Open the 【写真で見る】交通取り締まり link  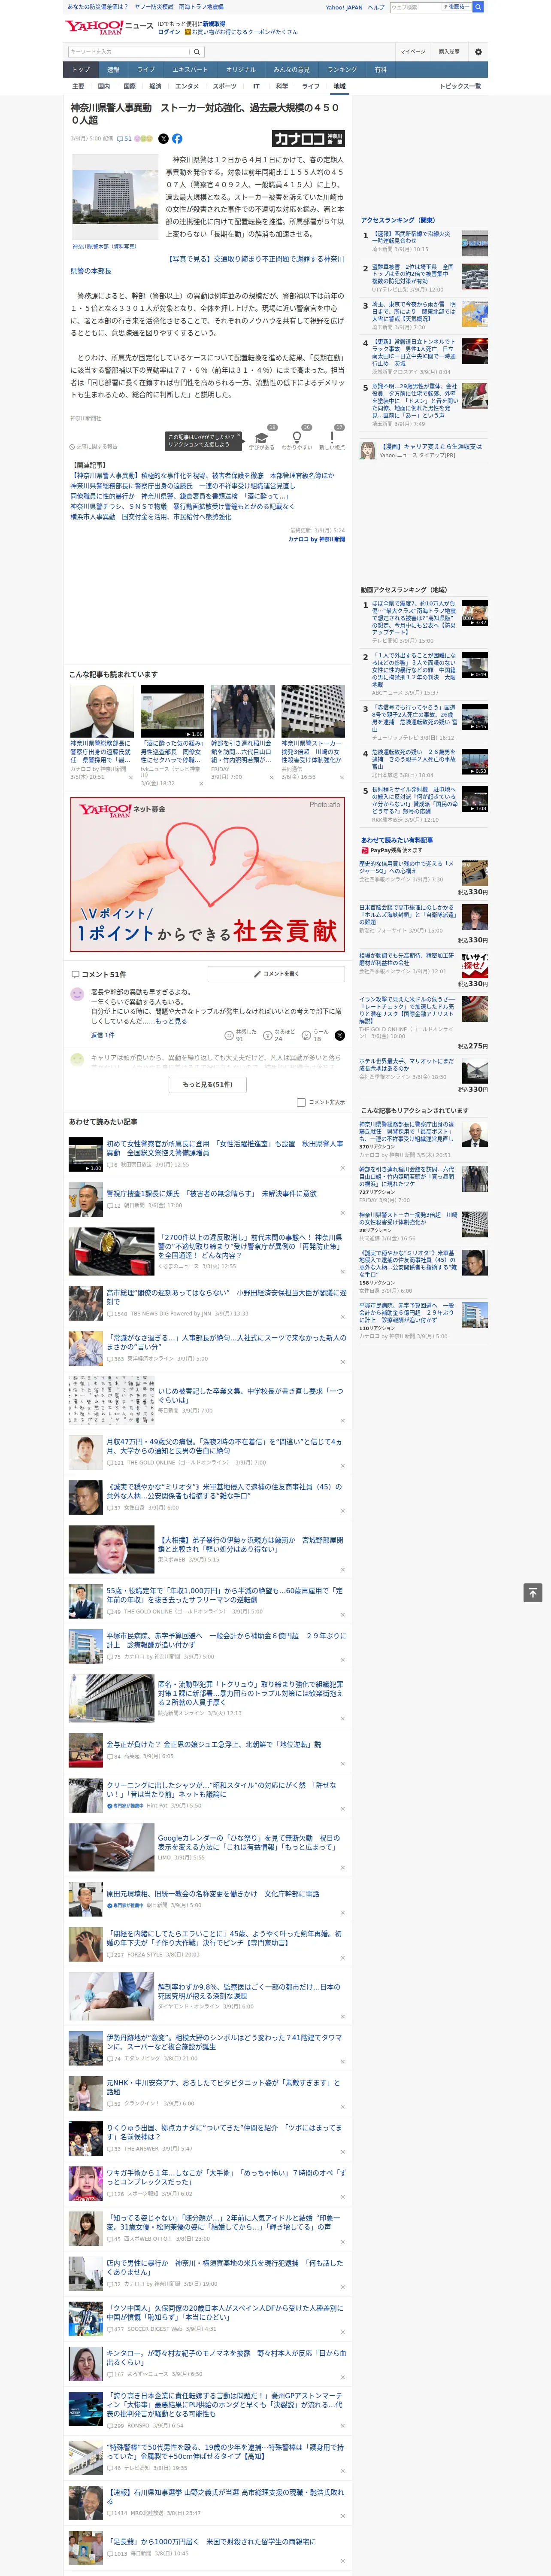pos(207,265)
